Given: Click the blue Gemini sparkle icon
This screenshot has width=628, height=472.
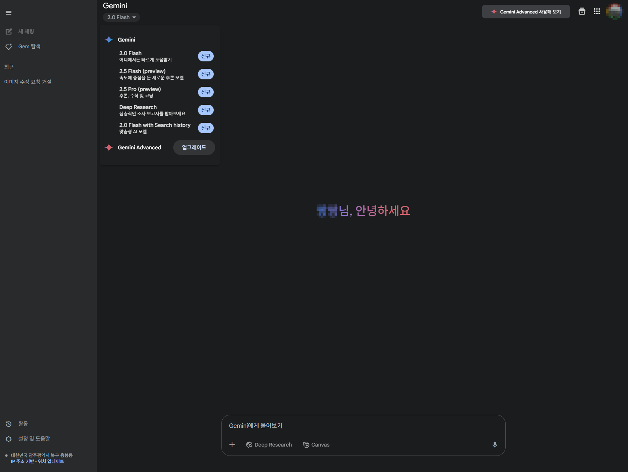Looking at the screenshot, I should pyautogui.click(x=109, y=40).
